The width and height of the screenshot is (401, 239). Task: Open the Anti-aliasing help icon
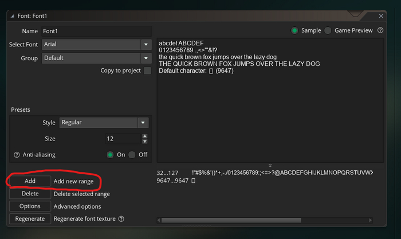[x=17, y=155]
